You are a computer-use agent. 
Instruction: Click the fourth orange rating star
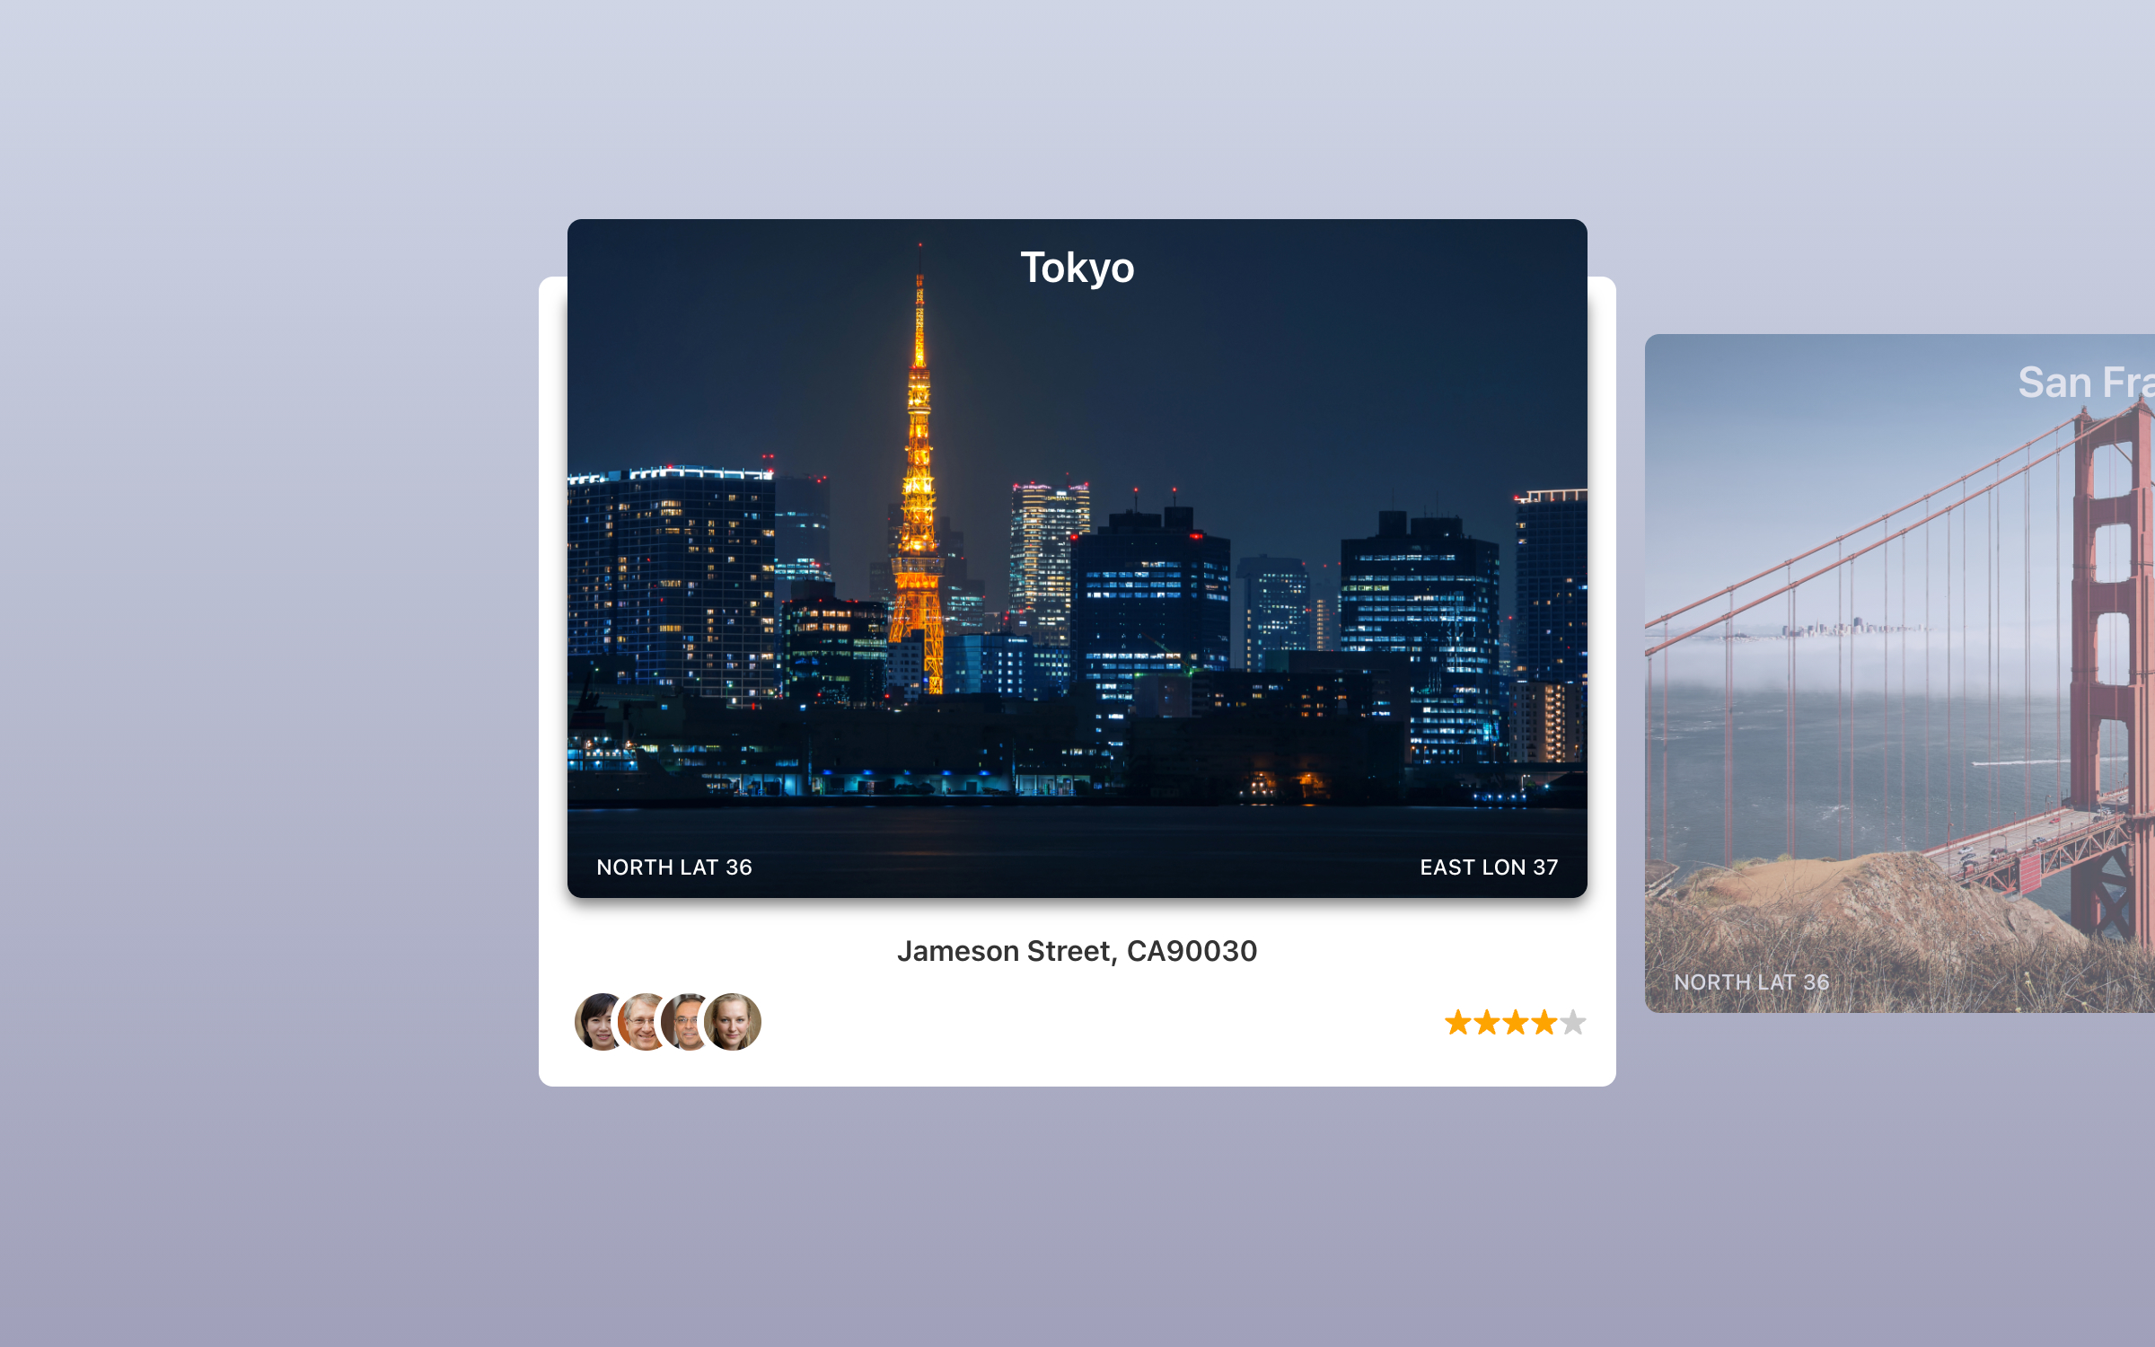(x=1544, y=1023)
